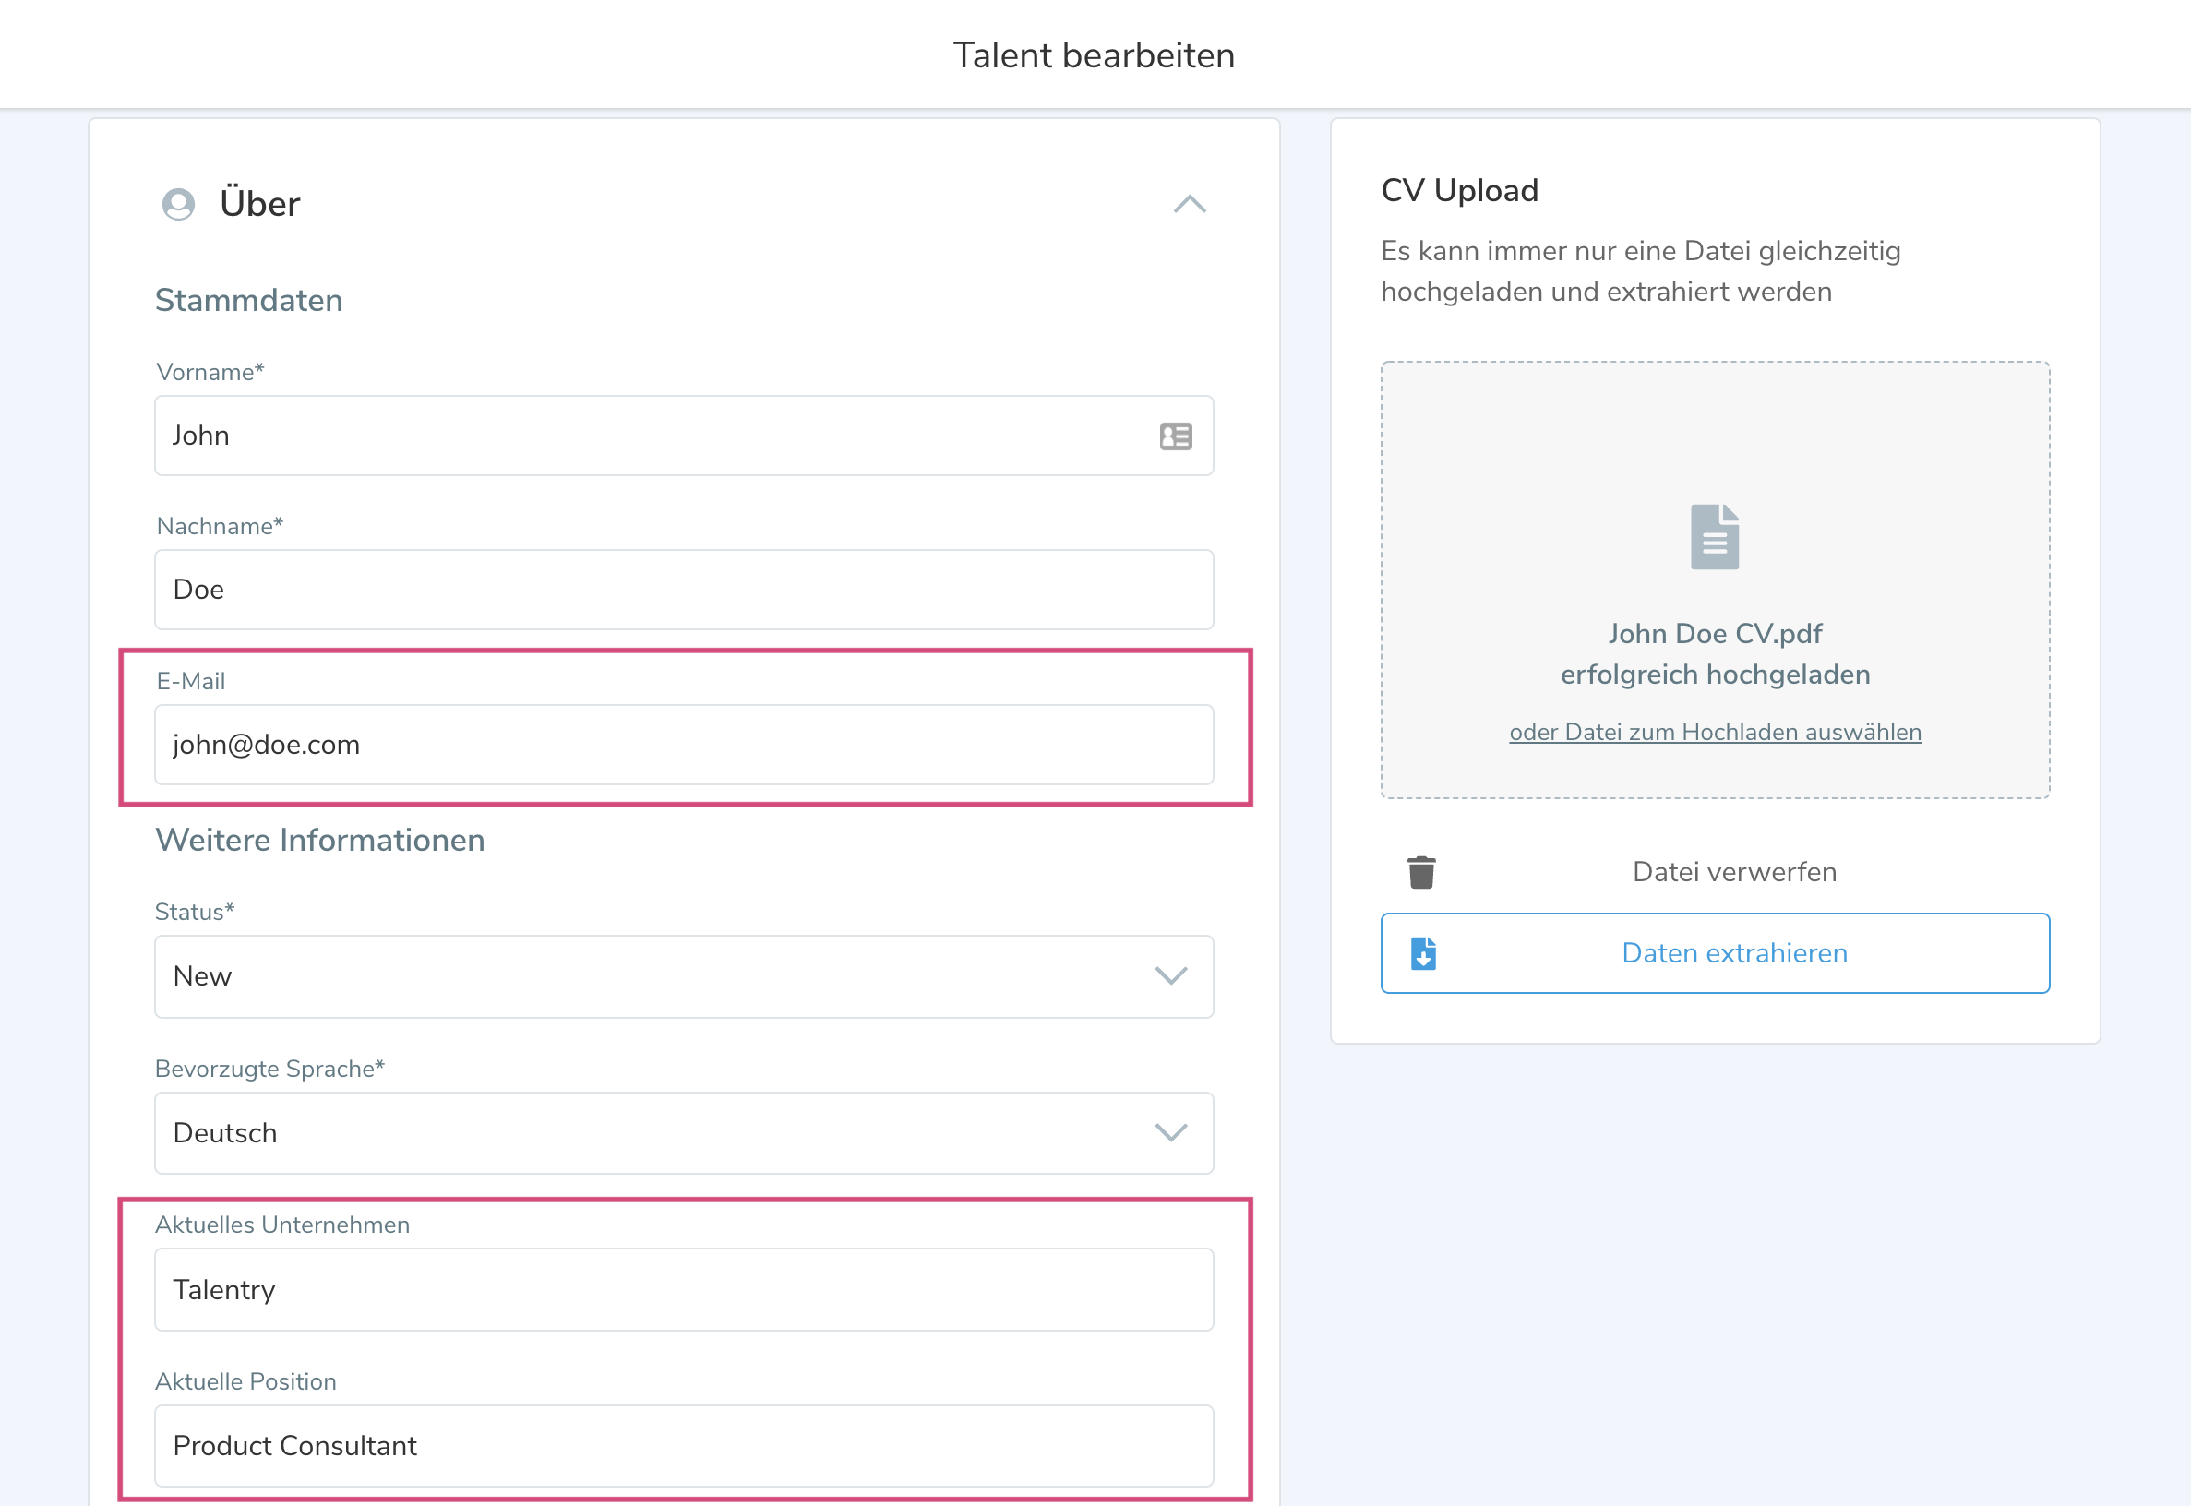Viewport: 2191px width, 1506px height.
Task: Click the Status dropdown chevron arrow
Action: coord(1171,975)
